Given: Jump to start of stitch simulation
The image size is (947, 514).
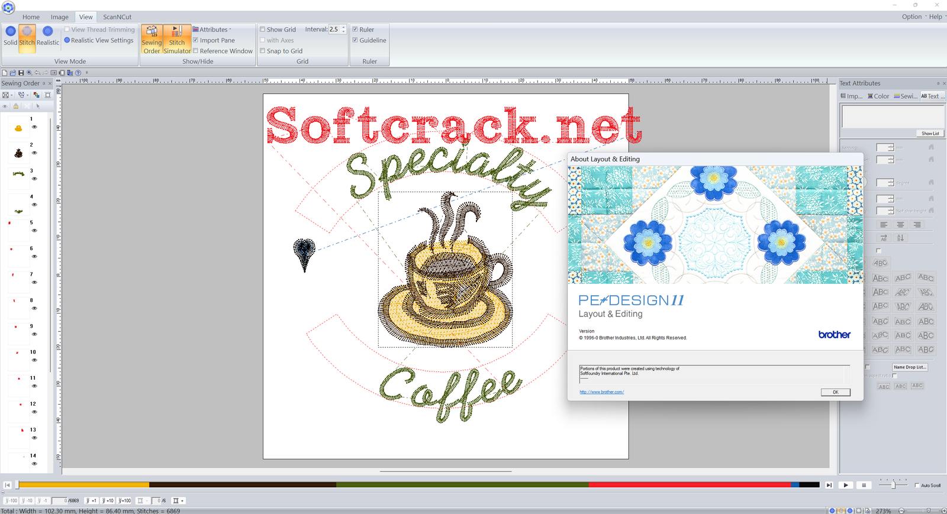Looking at the screenshot, I should [7, 485].
